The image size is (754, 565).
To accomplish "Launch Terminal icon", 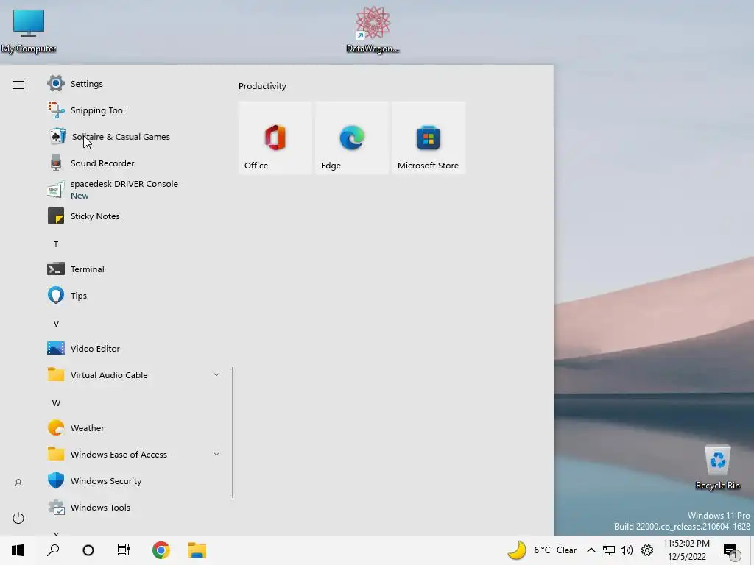I will click(56, 269).
